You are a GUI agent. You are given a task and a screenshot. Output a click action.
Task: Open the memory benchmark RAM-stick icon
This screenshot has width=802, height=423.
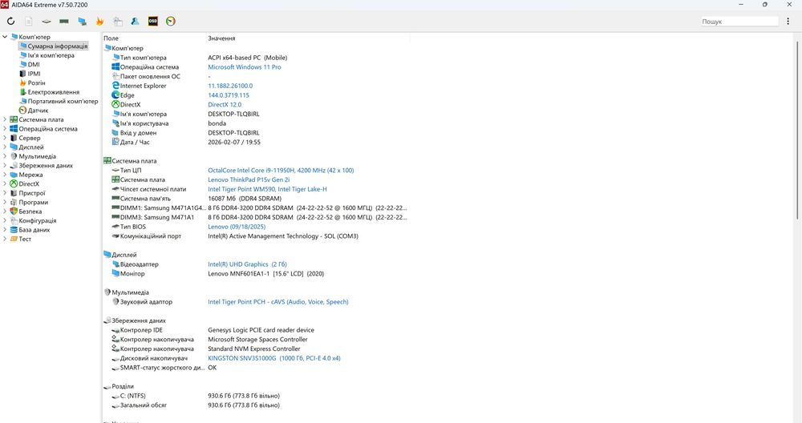[64, 22]
